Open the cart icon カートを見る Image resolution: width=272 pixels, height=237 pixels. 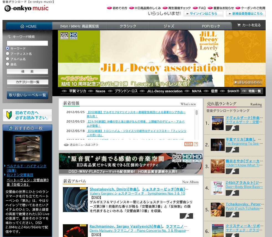click(249, 25)
